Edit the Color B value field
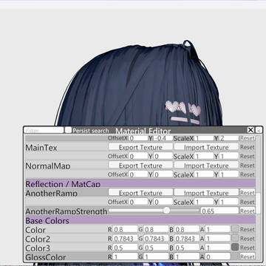 [x=187, y=229]
